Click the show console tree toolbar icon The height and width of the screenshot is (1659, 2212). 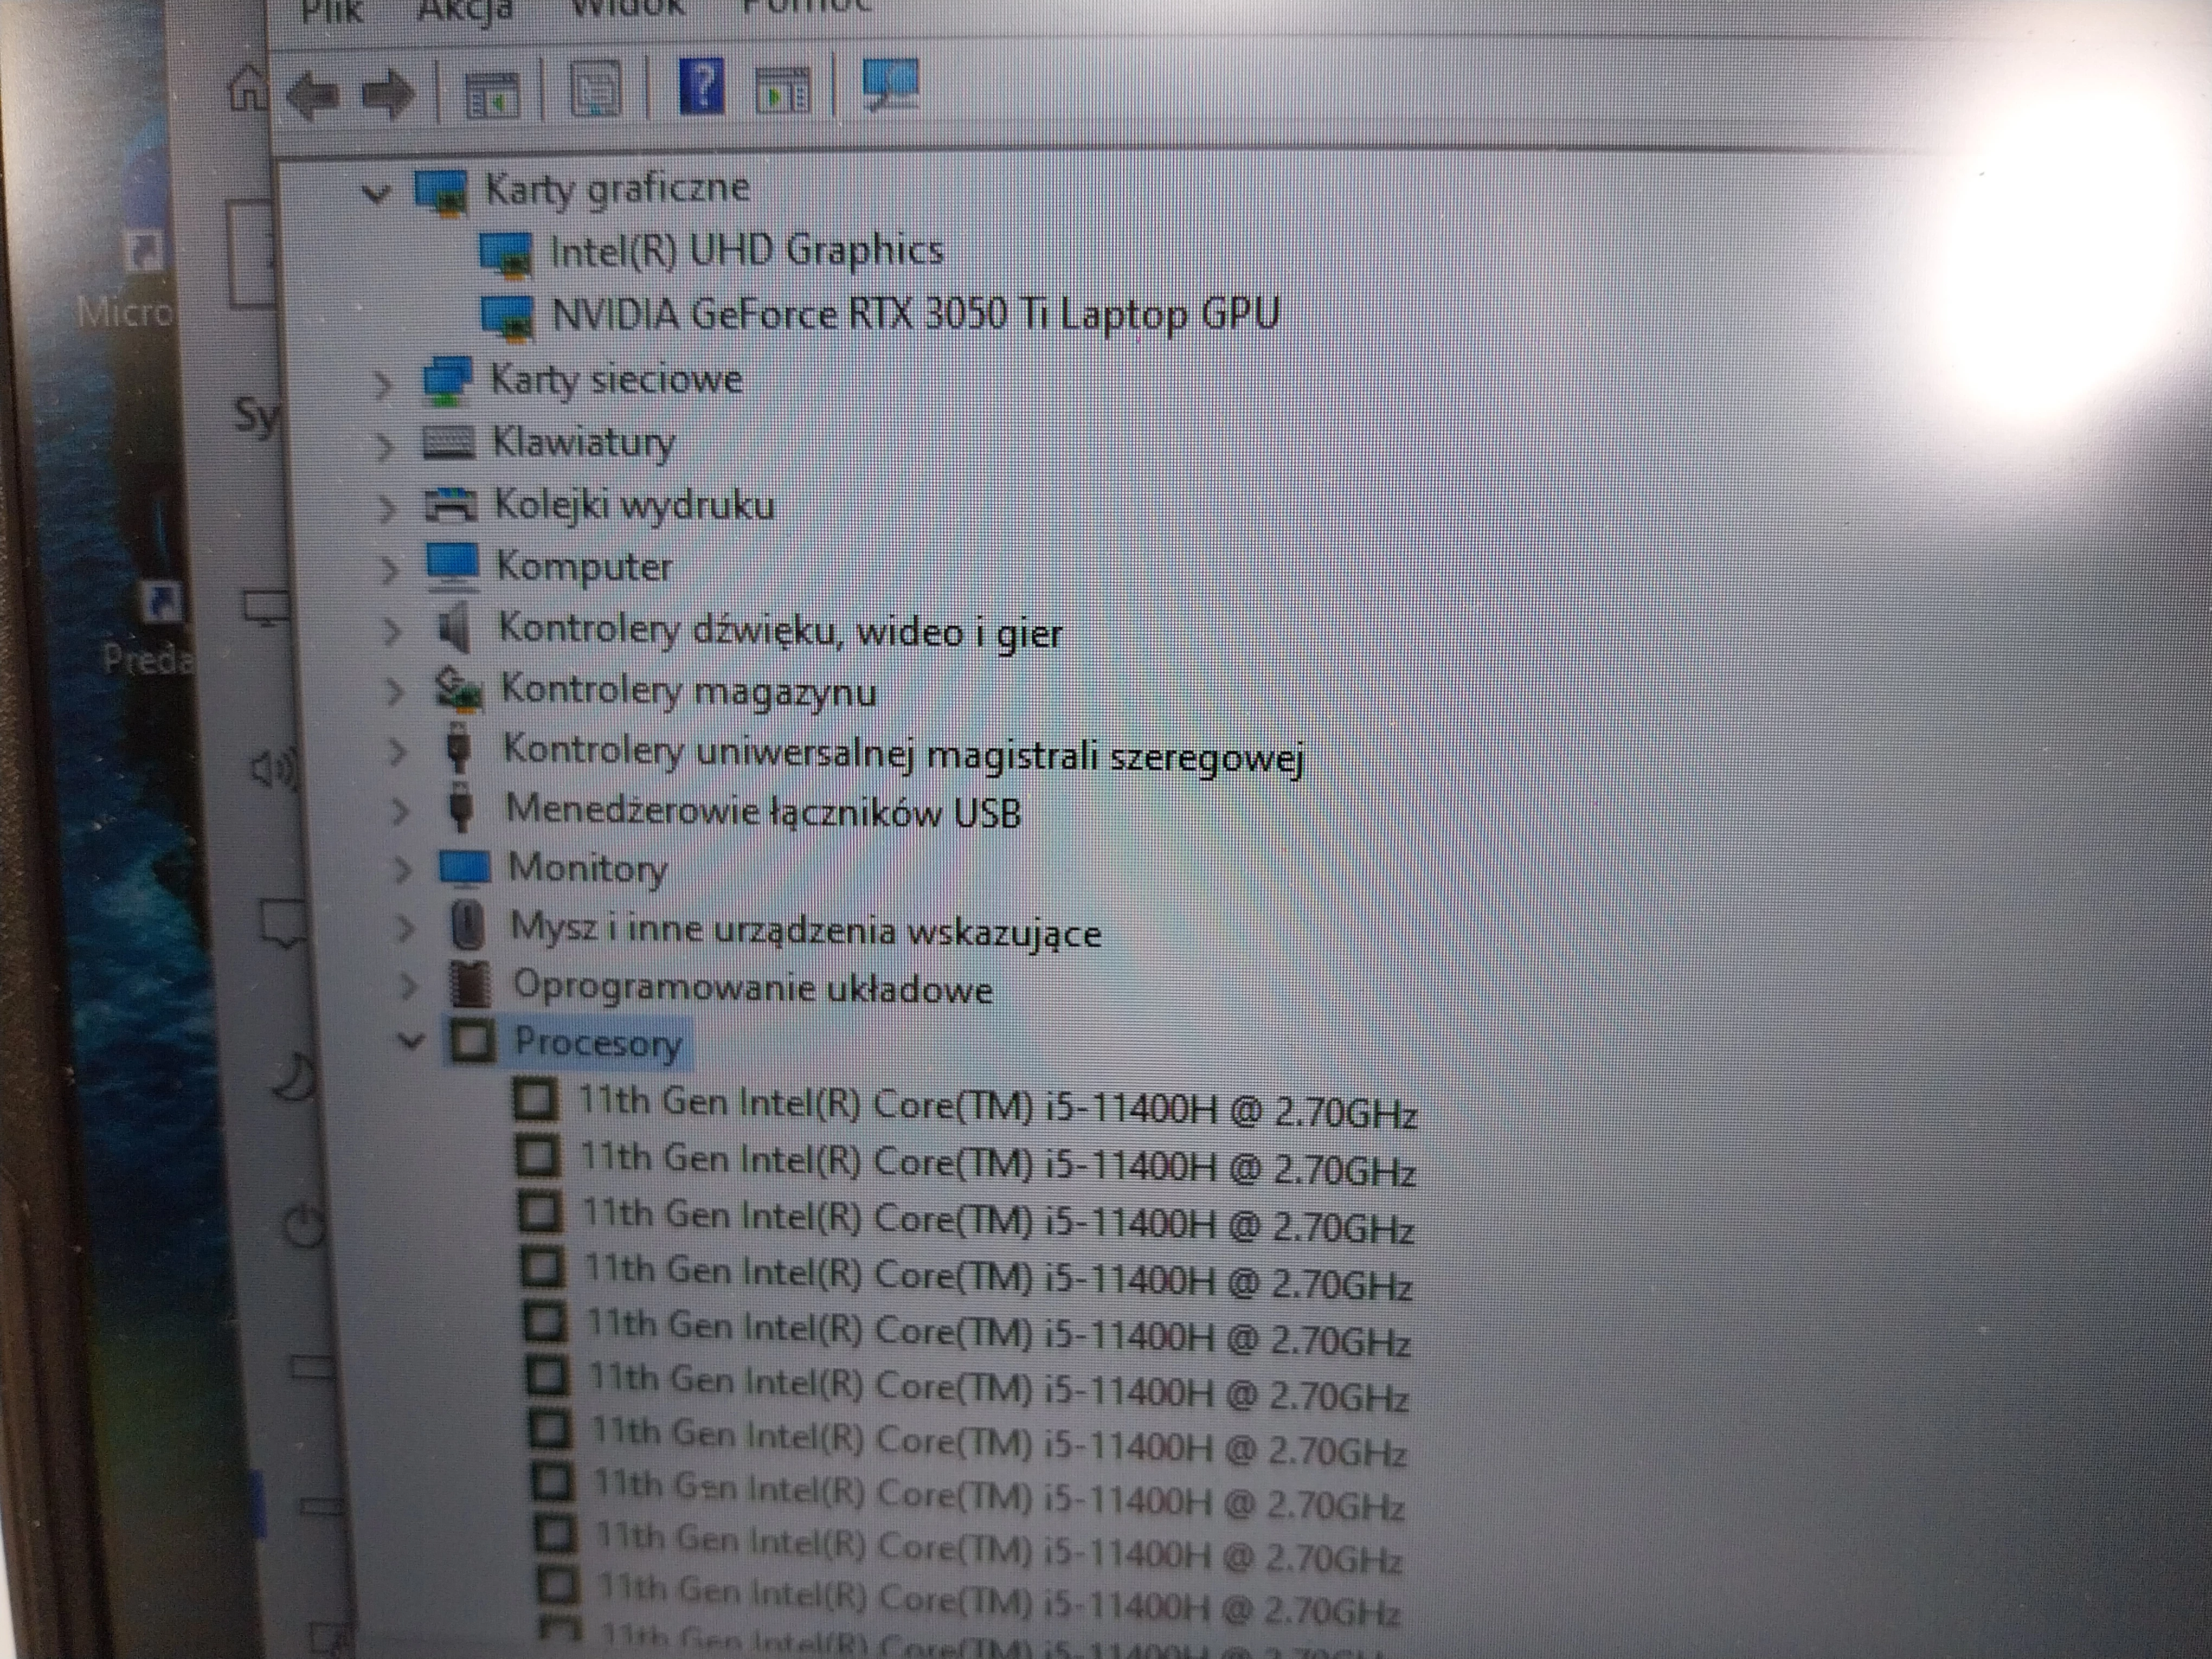pyautogui.click(x=490, y=92)
